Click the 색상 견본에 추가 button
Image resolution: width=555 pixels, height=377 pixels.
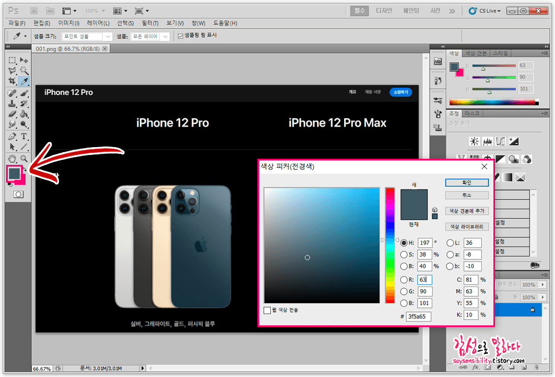[x=467, y=211]
